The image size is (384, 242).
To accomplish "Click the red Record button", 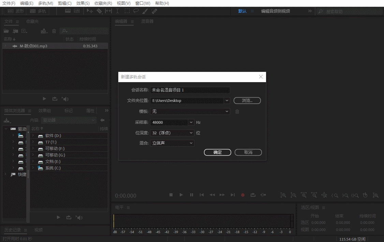I will [x=243, y=195].
